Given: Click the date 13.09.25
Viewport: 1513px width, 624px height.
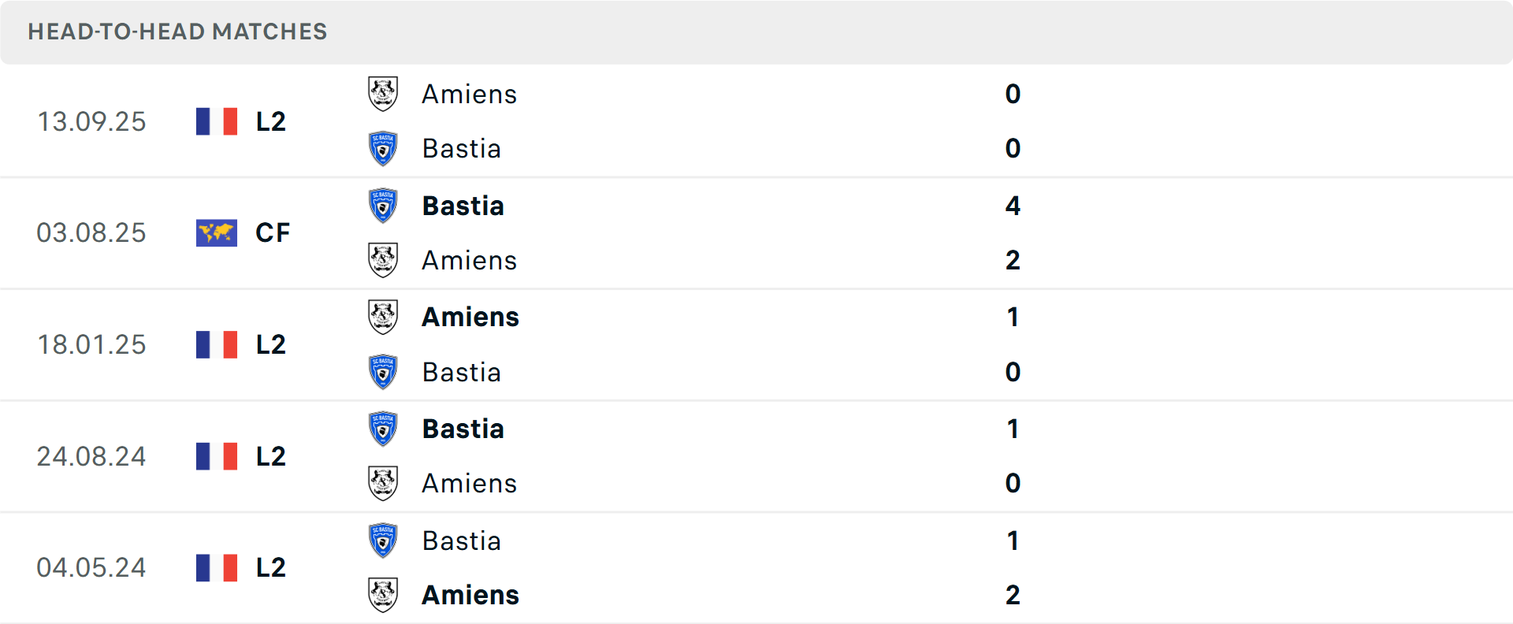Looking at the screenshot, I should pos(91,121).
